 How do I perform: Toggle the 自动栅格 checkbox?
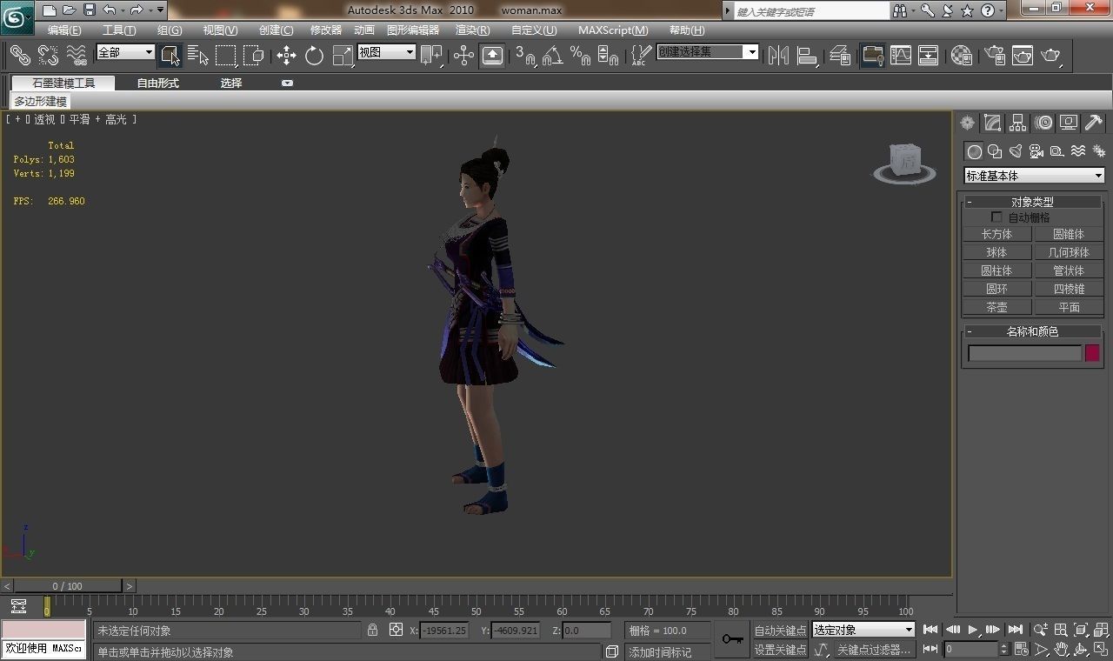(x=996, y=217)
